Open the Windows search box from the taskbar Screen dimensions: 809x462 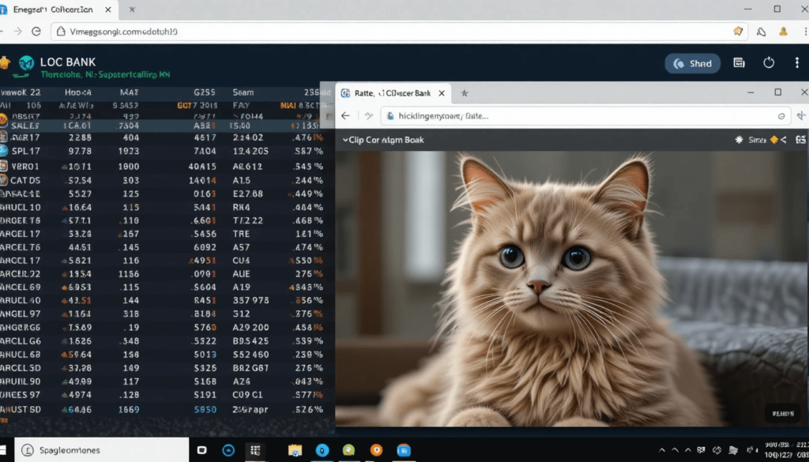(95, 449)
